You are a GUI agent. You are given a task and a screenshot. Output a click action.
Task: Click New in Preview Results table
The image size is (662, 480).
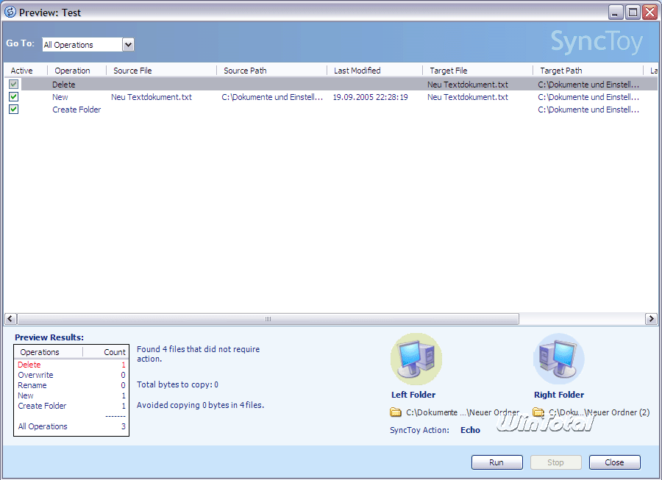(x=25, y=395)
